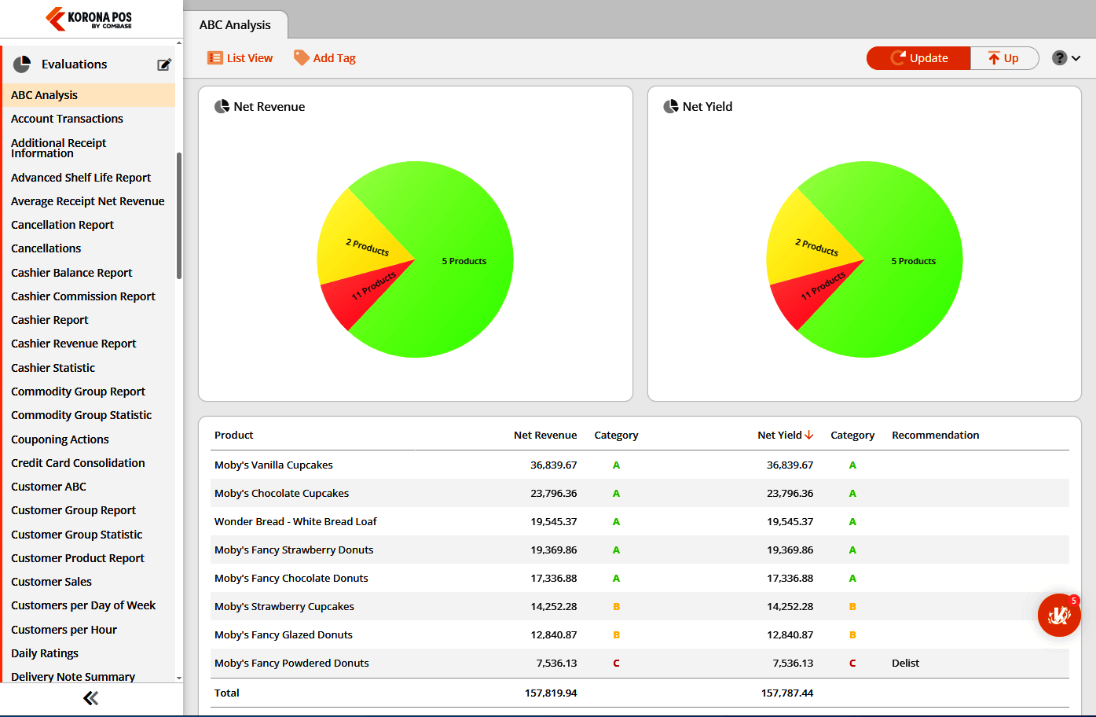Select the ABC Analysis tab
Screen dimensions: 1096x717
point(235,25)
